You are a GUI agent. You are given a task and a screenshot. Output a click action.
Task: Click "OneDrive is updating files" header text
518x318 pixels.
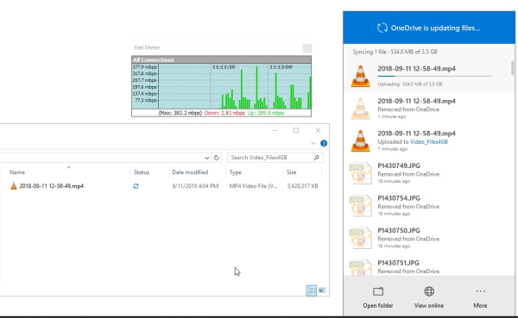[x=435, y=28]
